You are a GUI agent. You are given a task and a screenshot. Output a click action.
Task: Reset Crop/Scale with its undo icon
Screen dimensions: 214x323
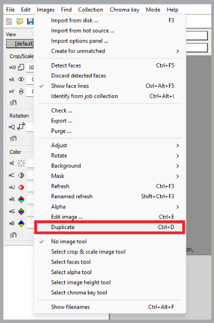pos(13,102)
